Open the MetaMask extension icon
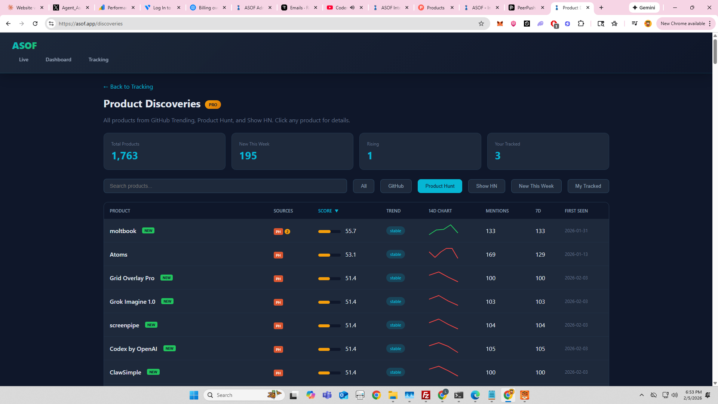Image resolution: width=718 pixels, height=404 pixels. click(x=500, y=23)
